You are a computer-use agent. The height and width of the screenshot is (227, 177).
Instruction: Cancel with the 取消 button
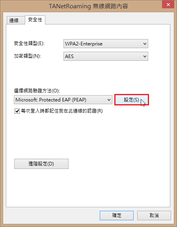point(154,216)
